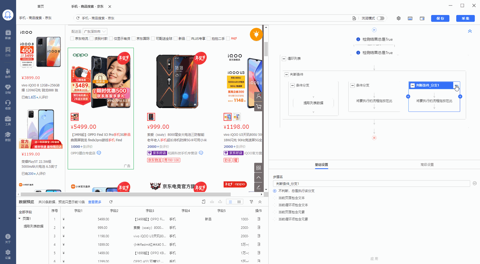Toggle the 浏览模式 browse mode switch

coord(381,18)
